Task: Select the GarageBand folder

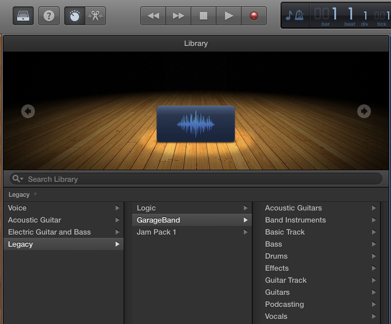Action: pyautogui.click(x=192, y=220)
